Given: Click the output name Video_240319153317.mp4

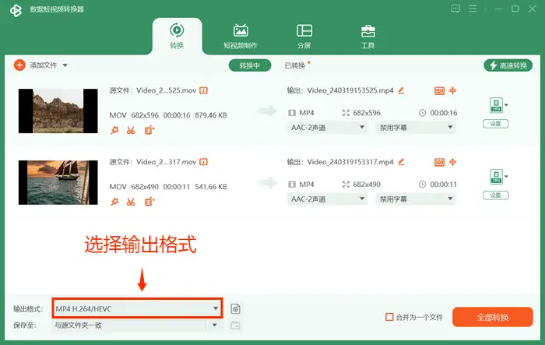Looking at the screenshot, I should (350, 162).
